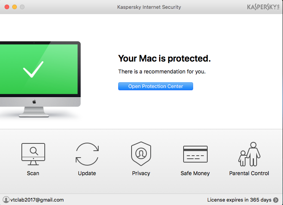Open the Privacy shield icon

pos(141,154)
